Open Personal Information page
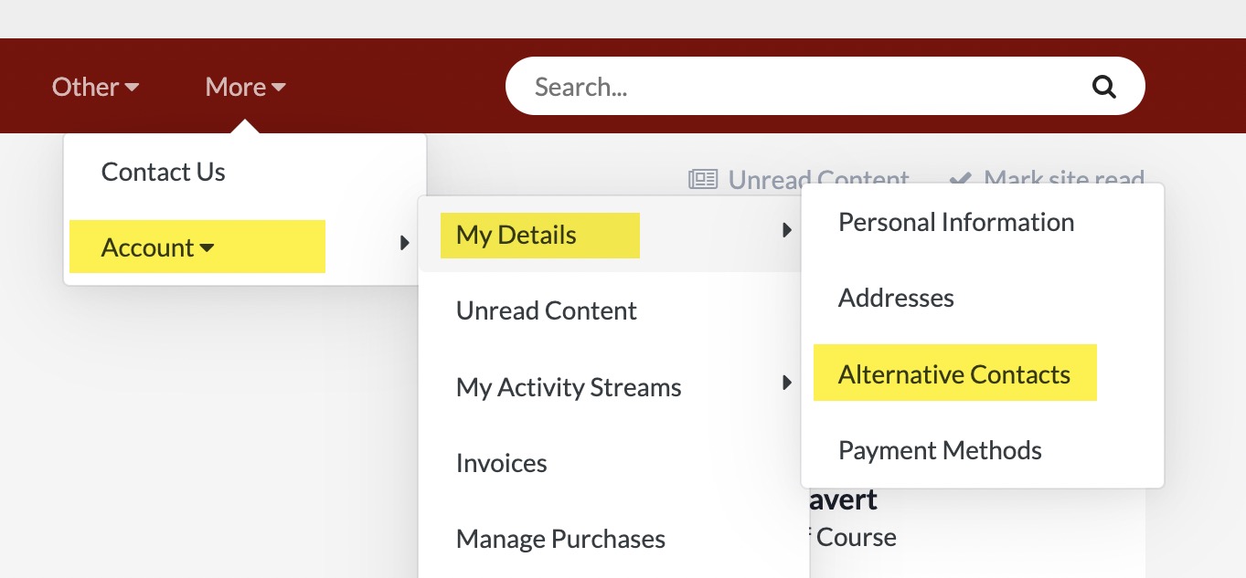Viewport: 1246px width, 578px height. tap(956, 222)
